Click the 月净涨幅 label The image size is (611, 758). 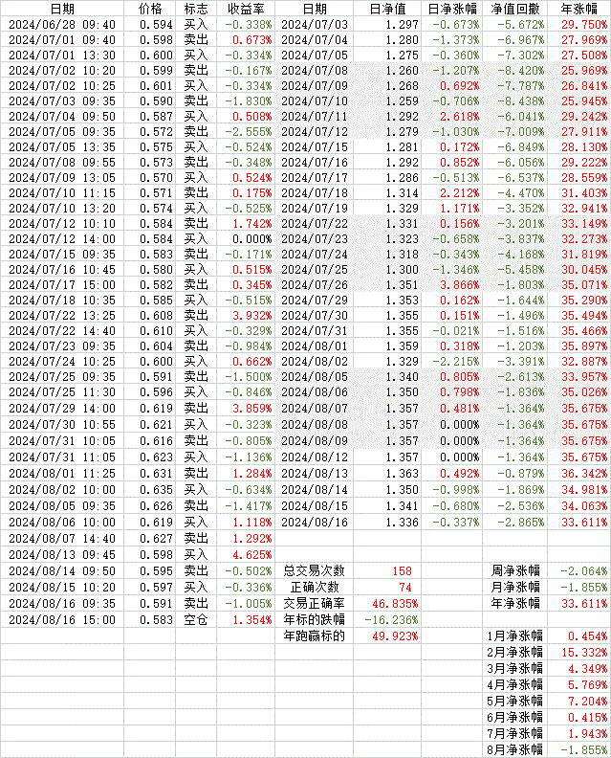[515, 588]
